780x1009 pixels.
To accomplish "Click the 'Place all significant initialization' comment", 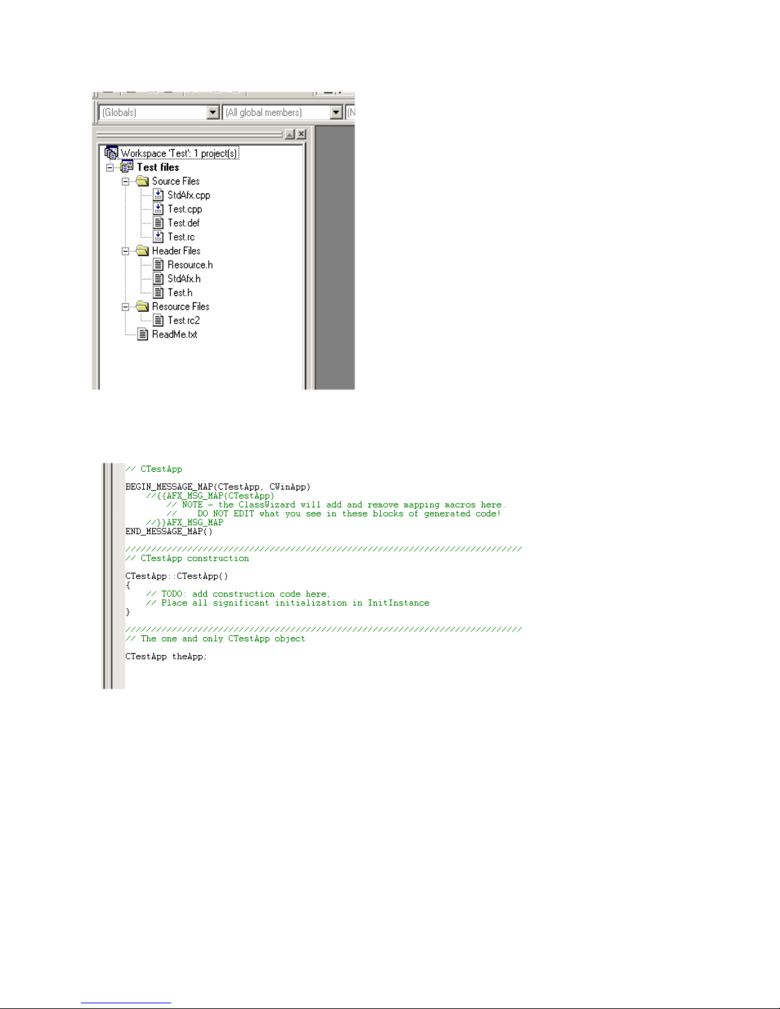I will point(288,603).
